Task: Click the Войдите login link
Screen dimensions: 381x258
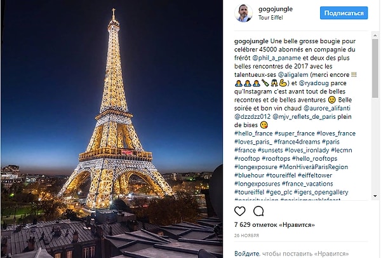Action: click(247, 254)
